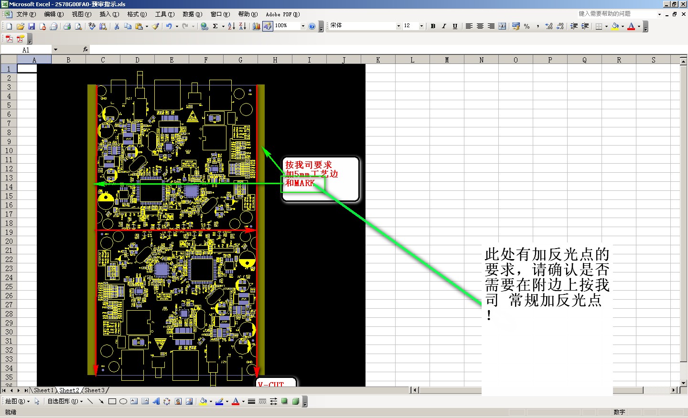Insert hyperlink globe icon
The width and height of the screenshot is (688, 418).
pos(204,26)
